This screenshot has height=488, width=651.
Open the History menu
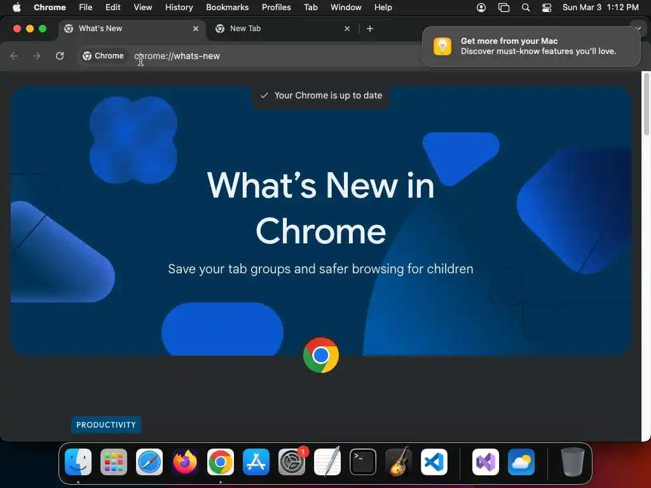179,7
